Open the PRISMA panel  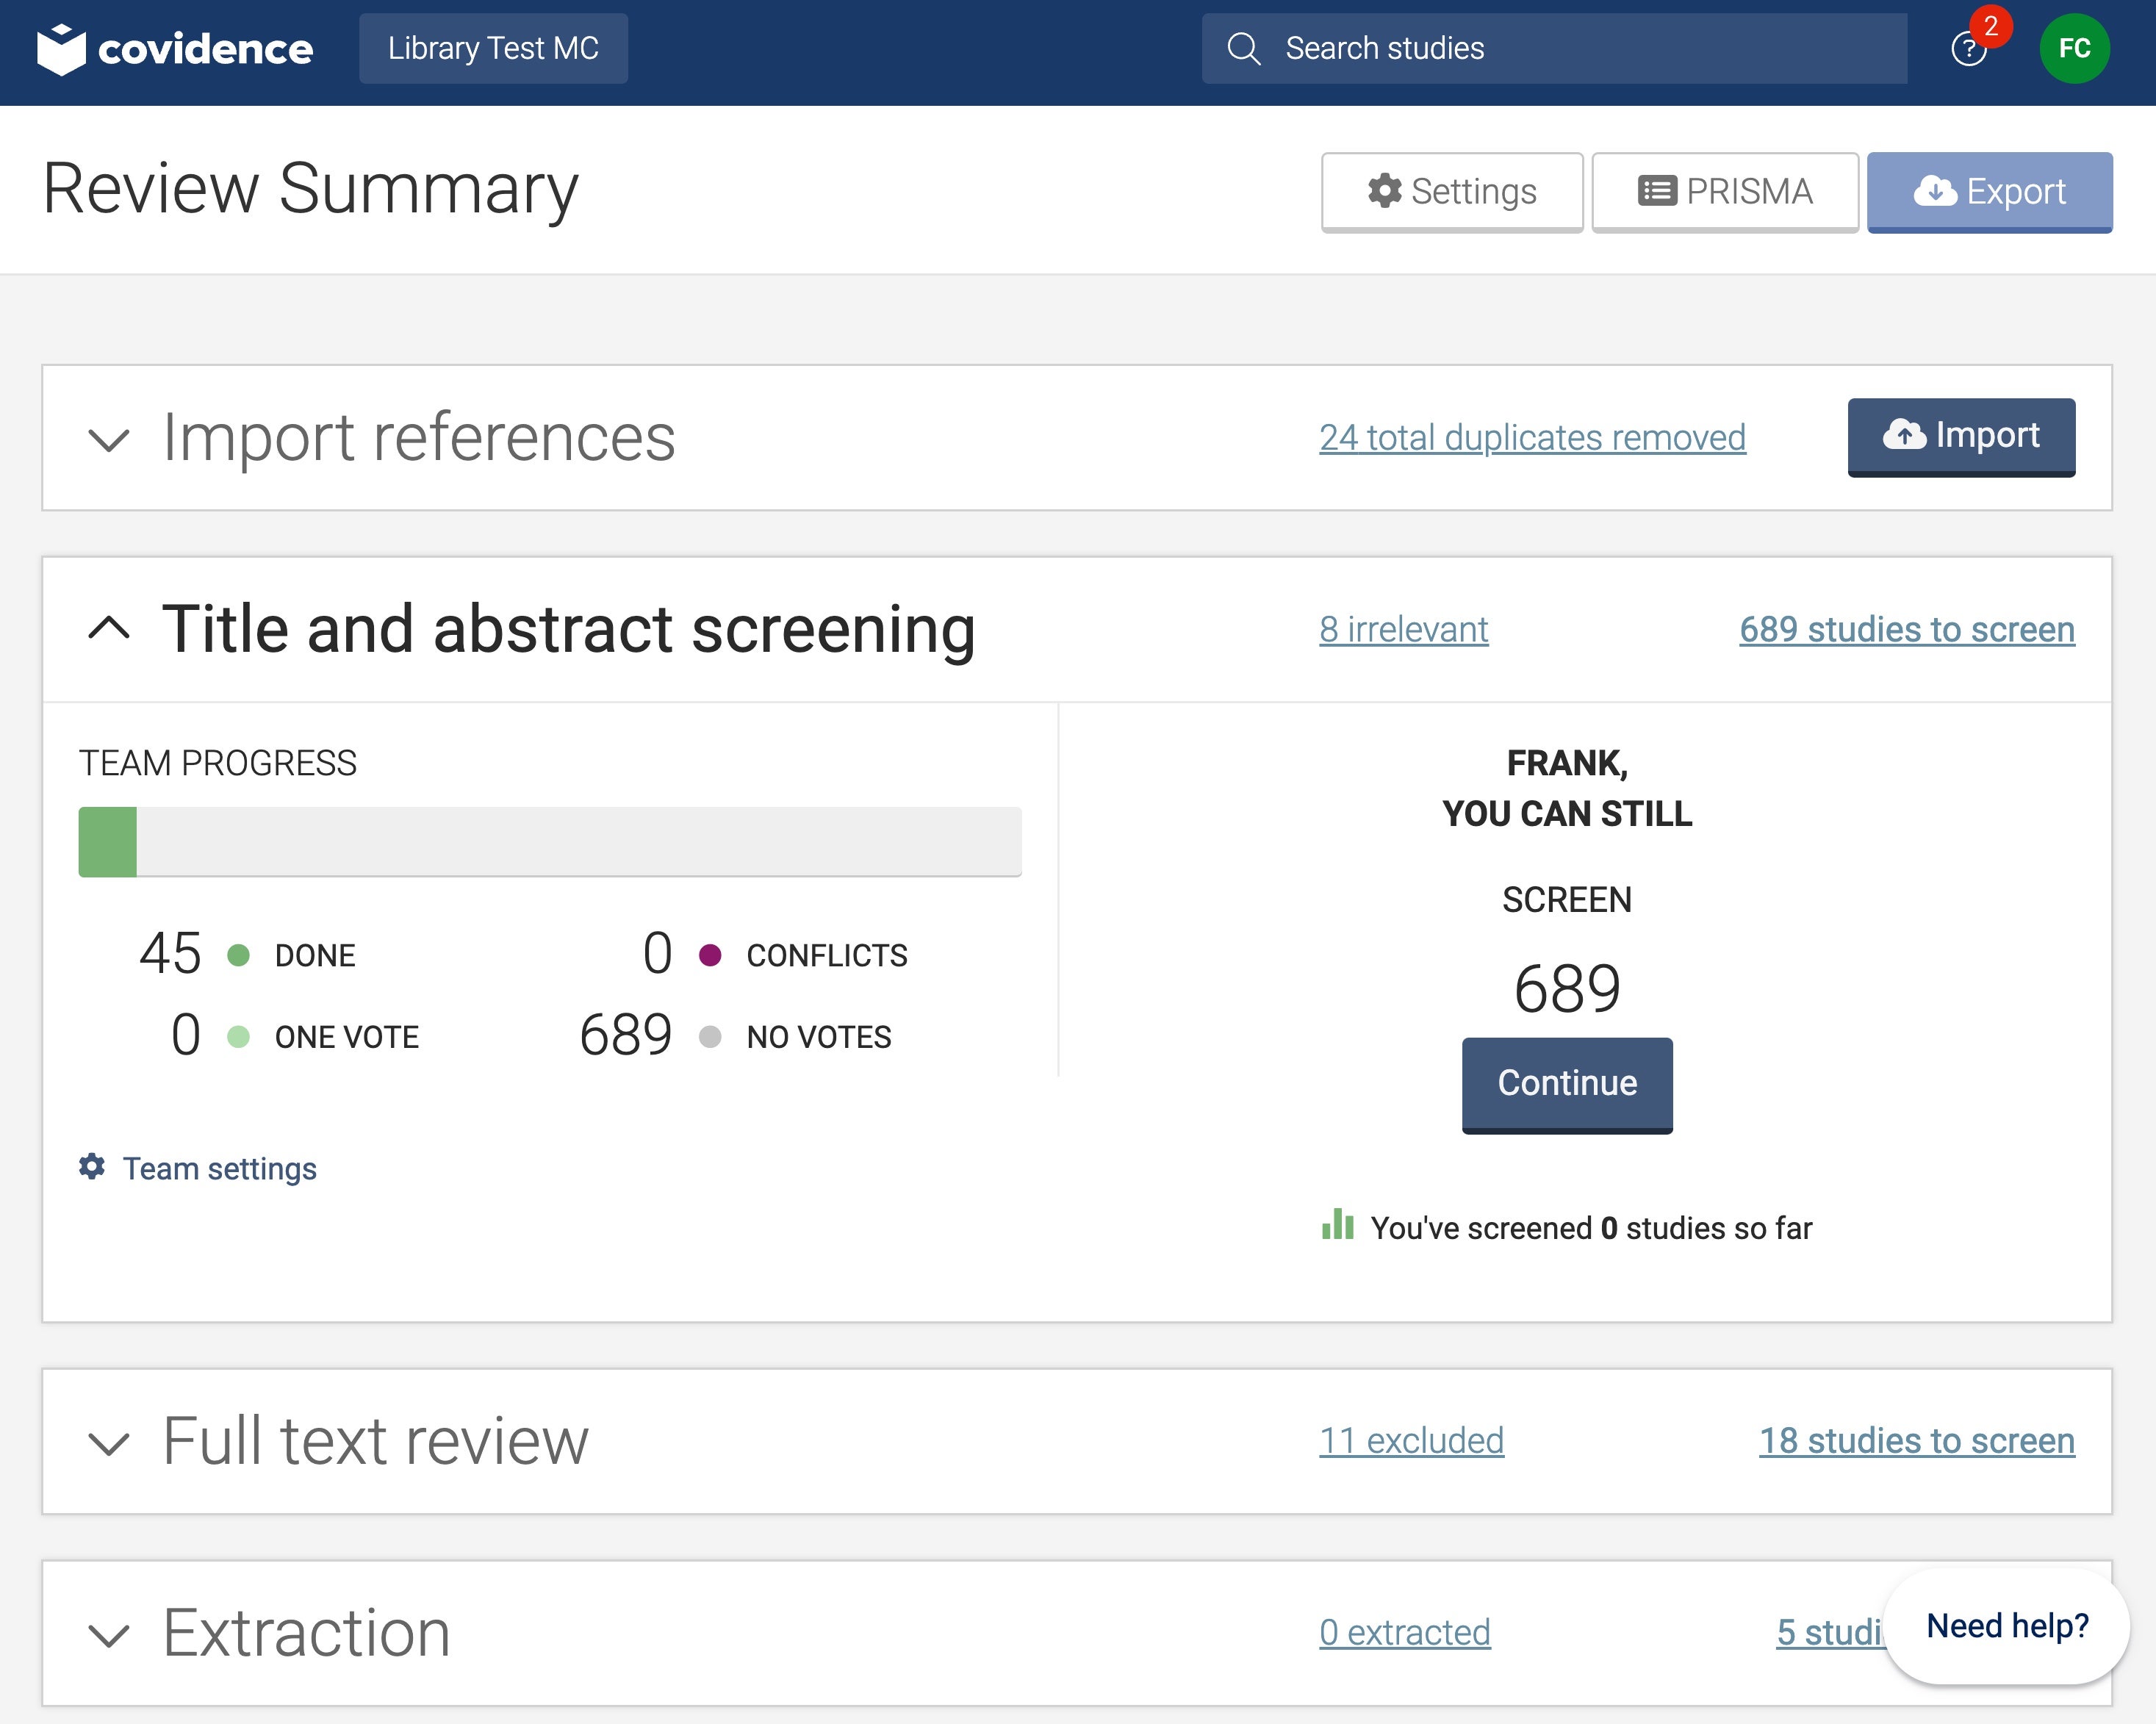(x=1726, y=191)
